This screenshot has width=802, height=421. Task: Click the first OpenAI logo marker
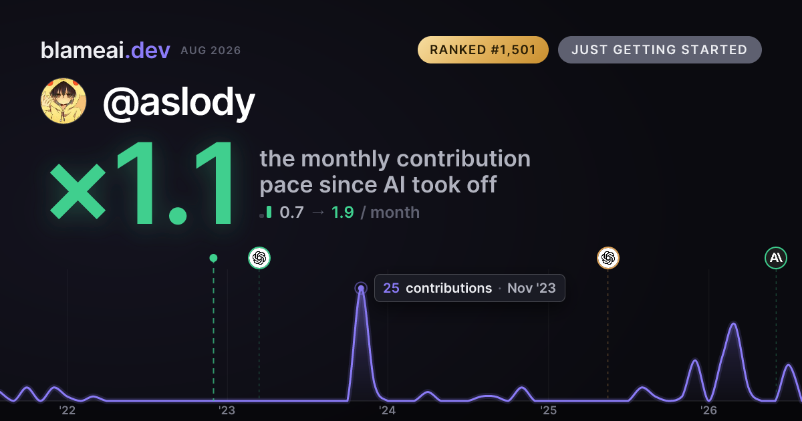point(259,258)
